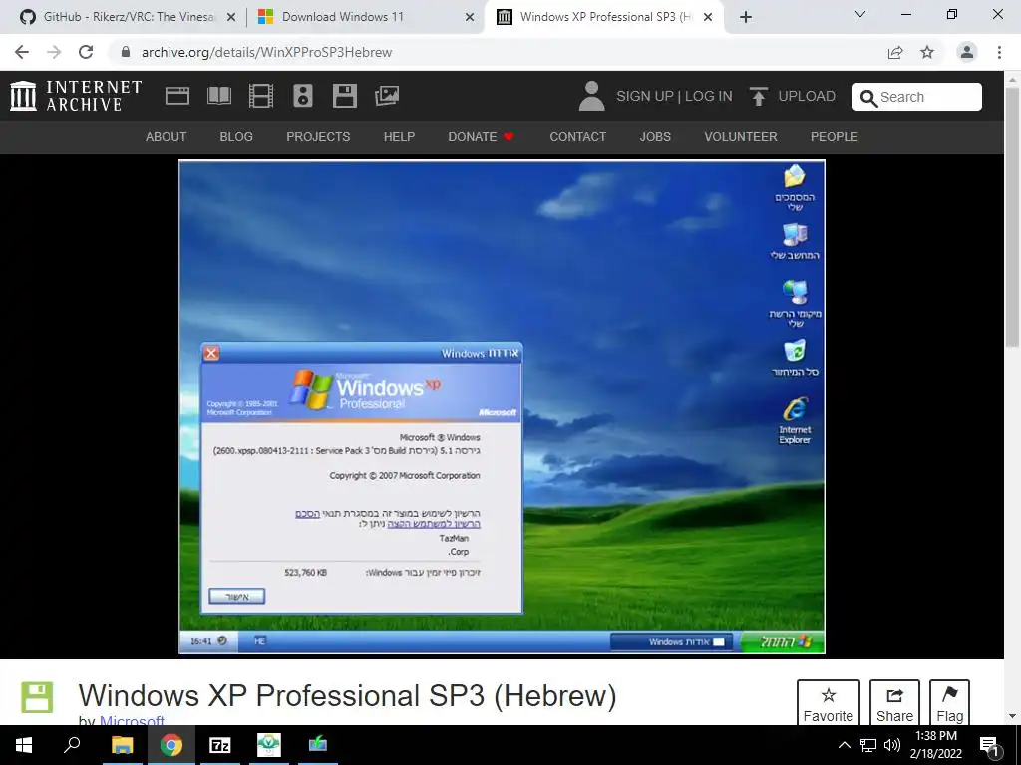Click the UPLOAD link text
Screen dimensions: 1021x765
click(806, 96)
